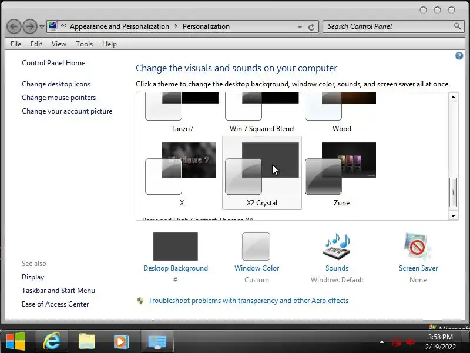Click the Sounds keyboard notes icon

click(337, 246)
